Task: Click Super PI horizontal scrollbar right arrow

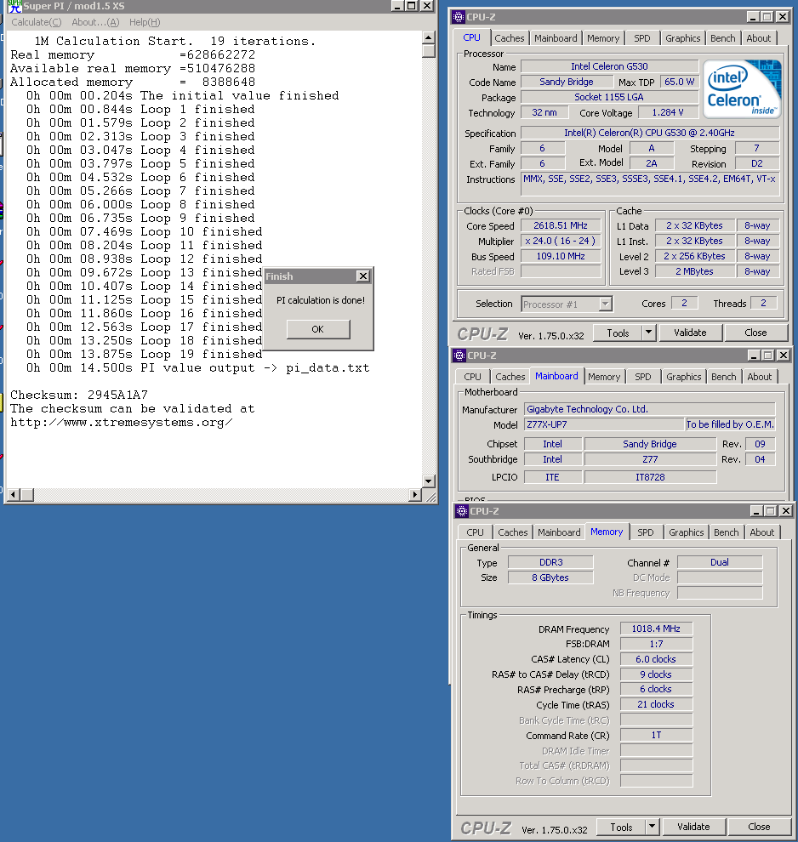Action: (414, 494)
